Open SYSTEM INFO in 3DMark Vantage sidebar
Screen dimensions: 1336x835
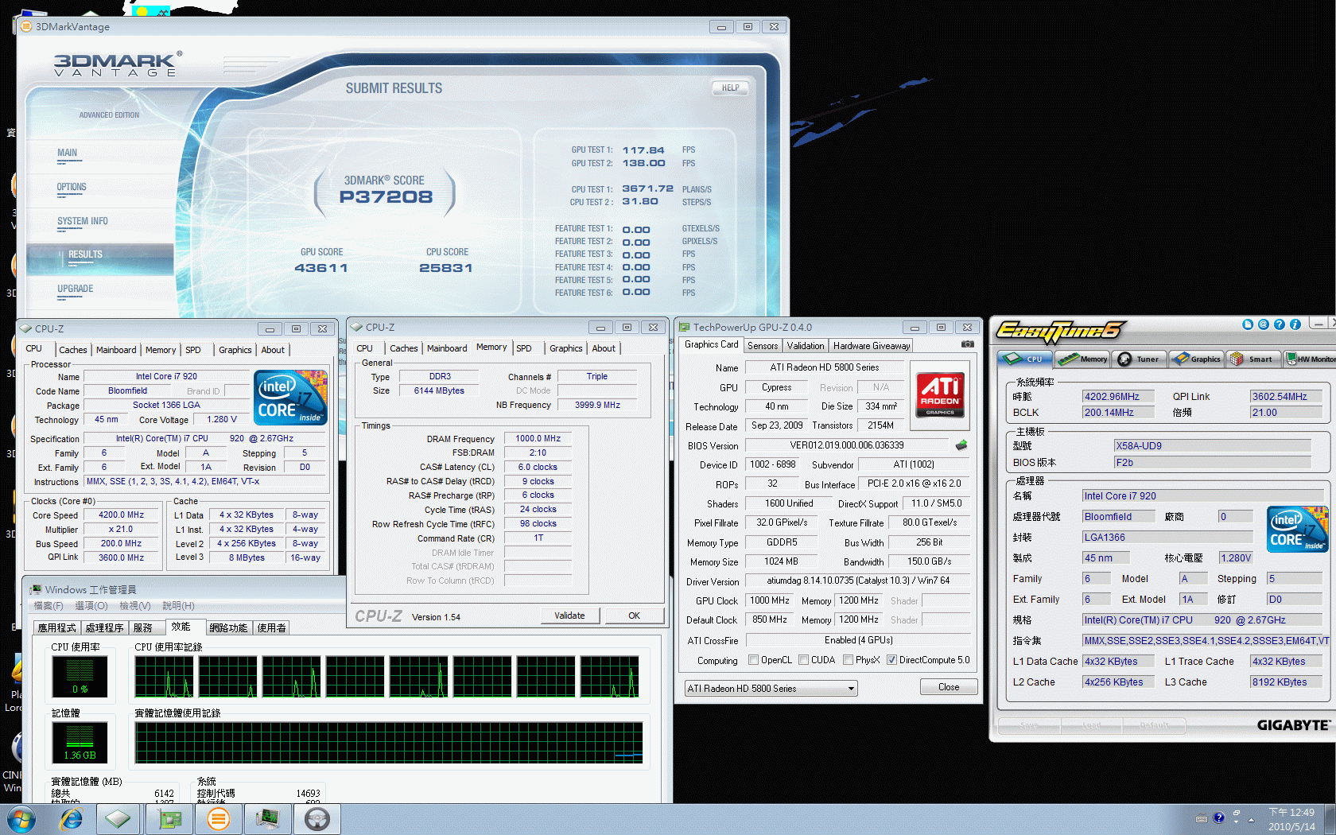pos(82,221)
